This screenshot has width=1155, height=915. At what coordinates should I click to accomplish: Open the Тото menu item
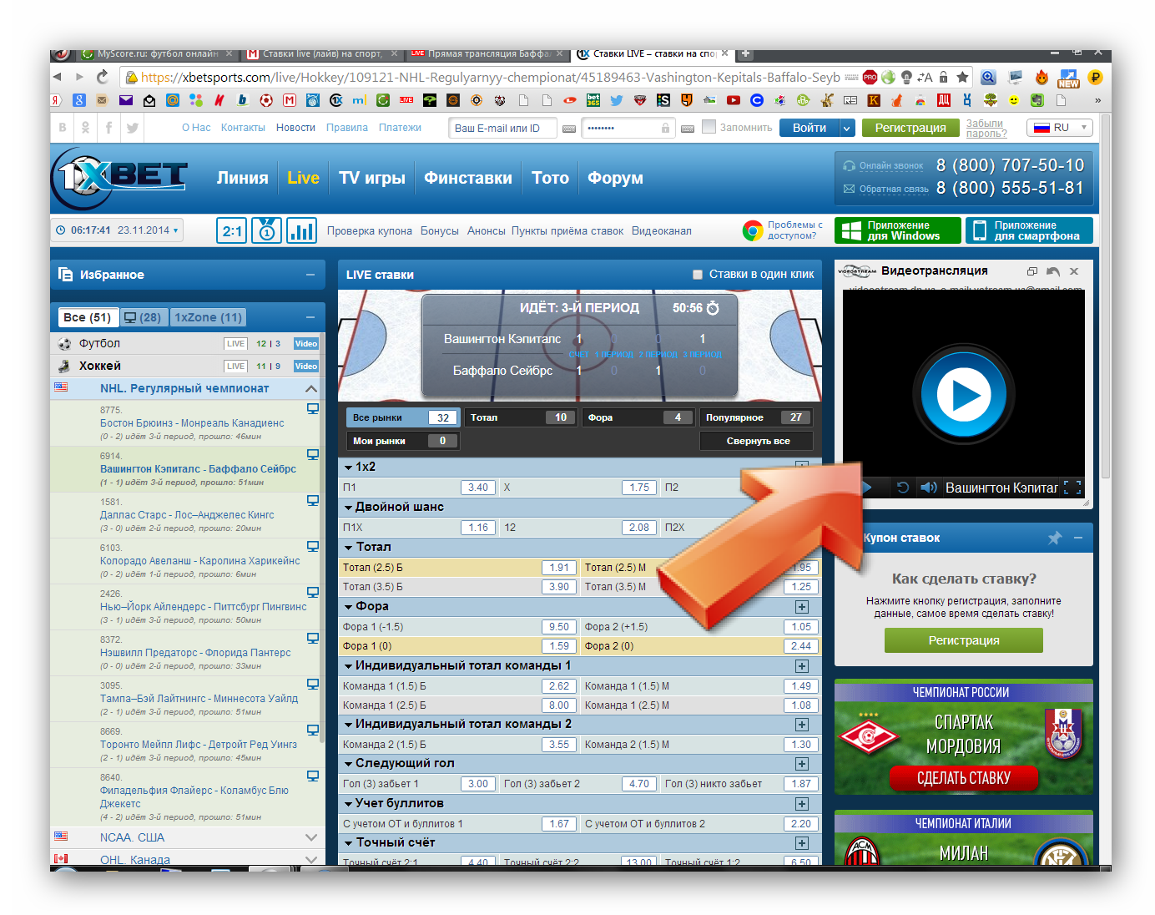tap(550, 178)
